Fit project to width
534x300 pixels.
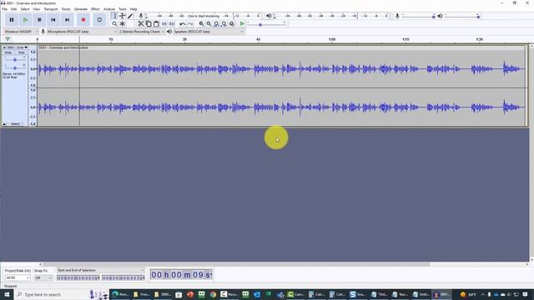[x=224, y=24]
